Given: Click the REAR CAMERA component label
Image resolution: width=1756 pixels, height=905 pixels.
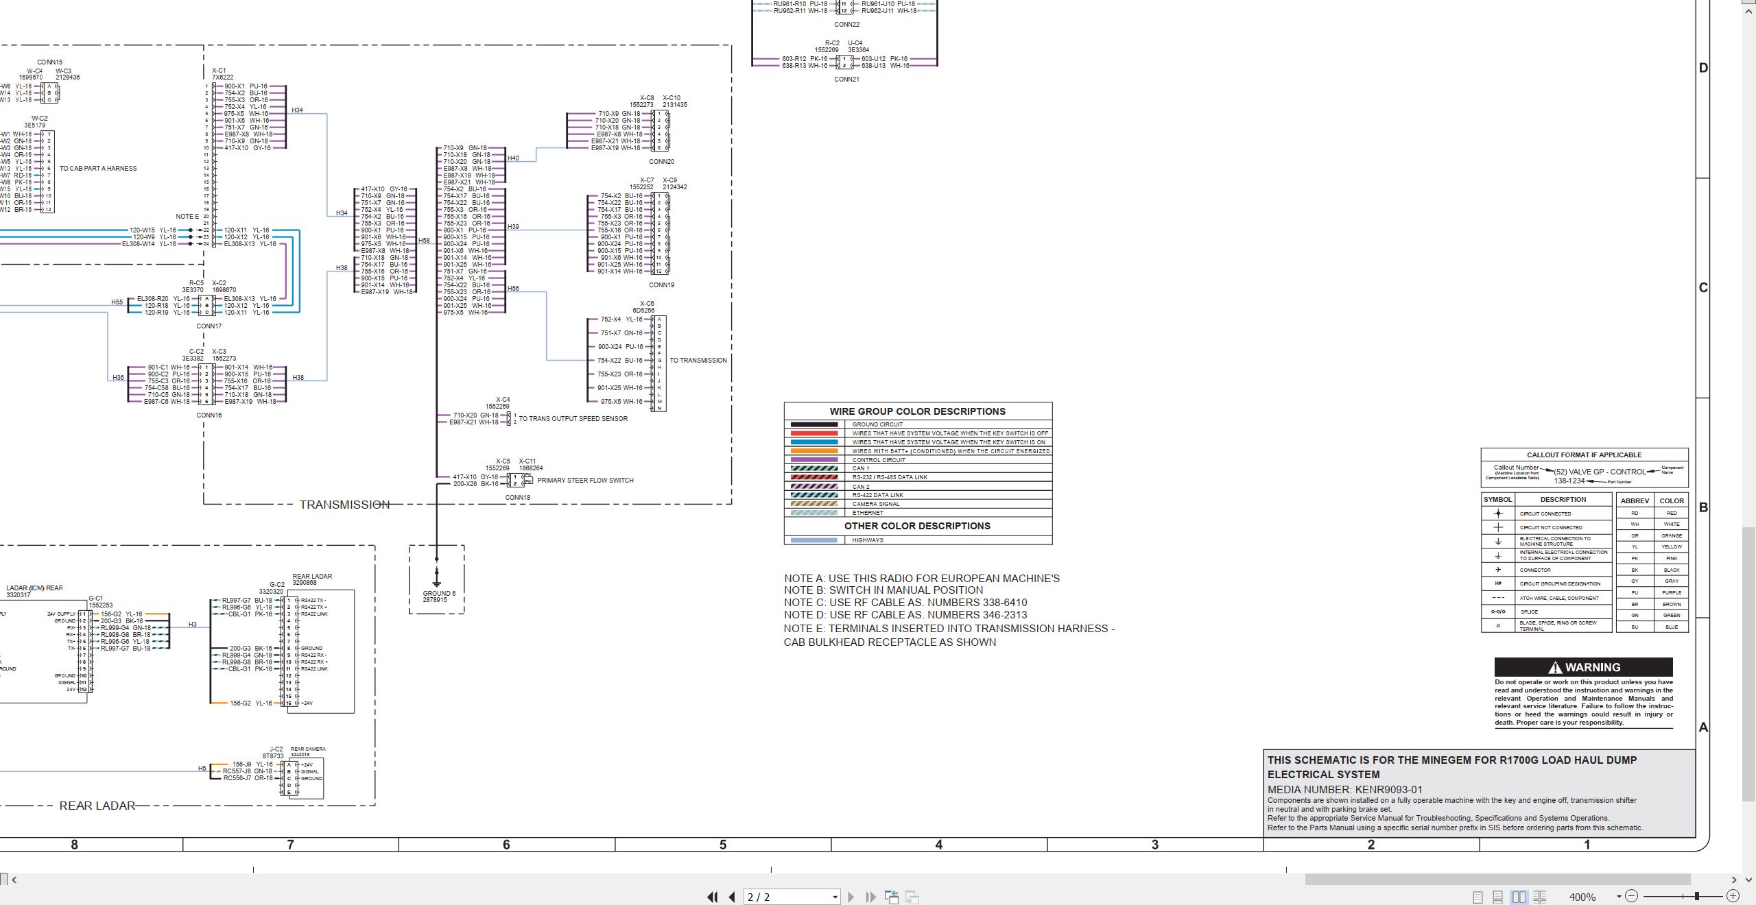Looking at the screenshot, I should pyautogui.click(x=308, y=749).
